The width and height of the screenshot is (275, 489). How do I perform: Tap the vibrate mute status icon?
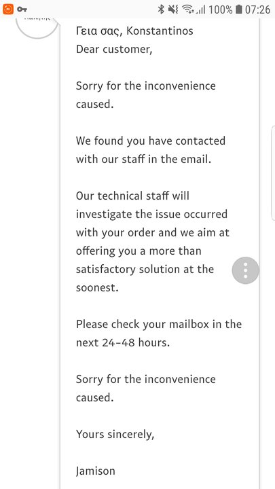point(172,10)
